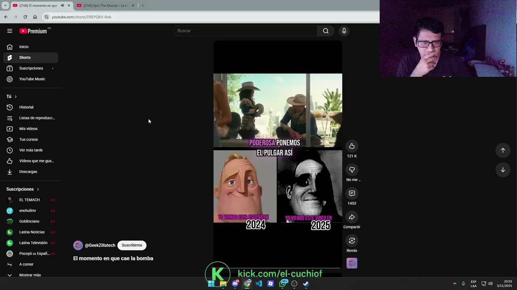The width and height of the screenshot is (517, 290).
Task: Select Shorts in the sidebar
Action: click(x=31, y=58)
